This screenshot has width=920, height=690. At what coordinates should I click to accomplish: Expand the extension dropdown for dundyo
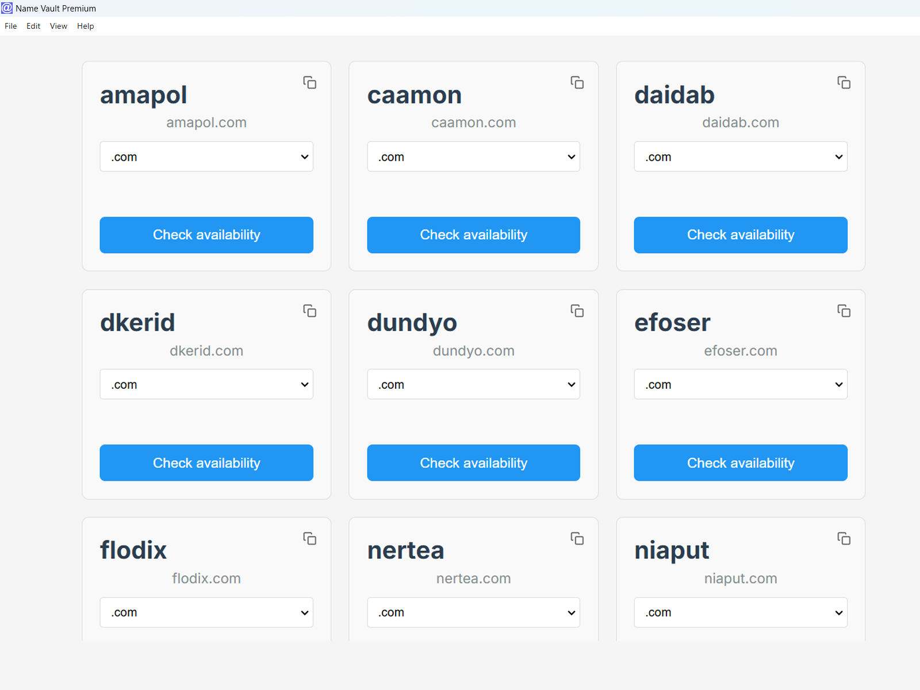coord(473,384)
